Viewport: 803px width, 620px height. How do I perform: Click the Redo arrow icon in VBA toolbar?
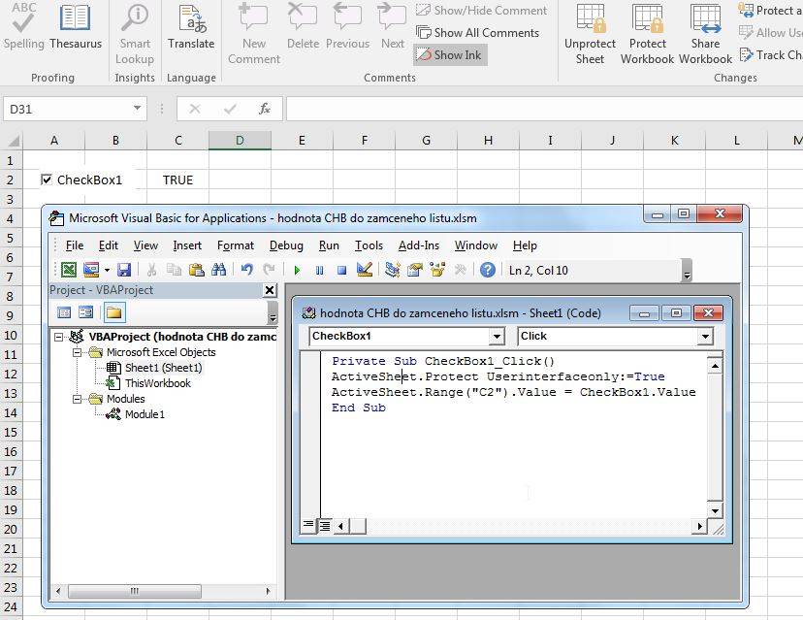(x=269, y=270)
